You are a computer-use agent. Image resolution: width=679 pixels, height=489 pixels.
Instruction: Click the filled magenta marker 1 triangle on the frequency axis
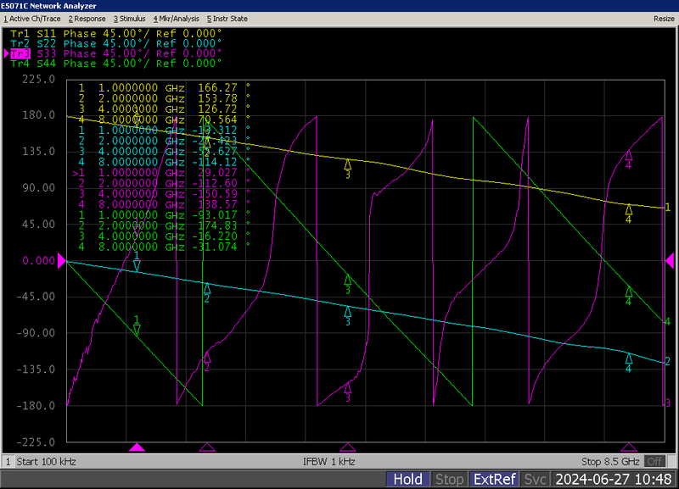tap(137, 447)
